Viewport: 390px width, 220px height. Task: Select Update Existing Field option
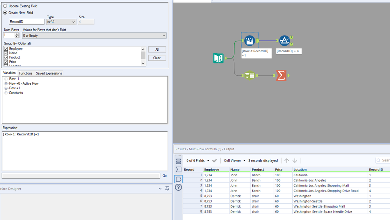pos(5,6)
